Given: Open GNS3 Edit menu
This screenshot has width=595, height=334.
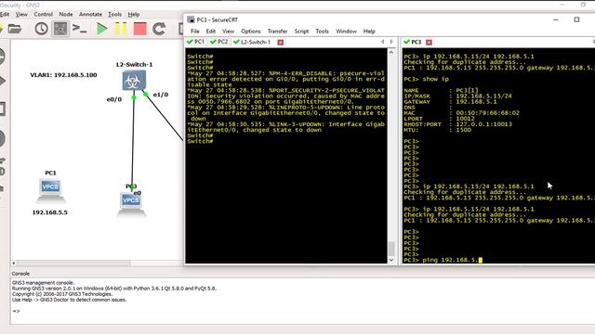Looking at the screenshot, I should point(5,15).
